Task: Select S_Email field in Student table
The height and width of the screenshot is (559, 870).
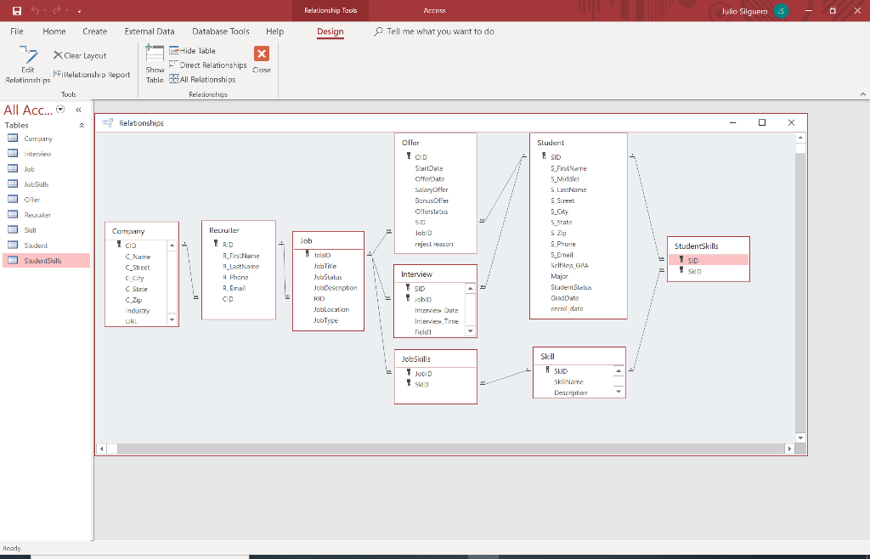Action: 562,255
